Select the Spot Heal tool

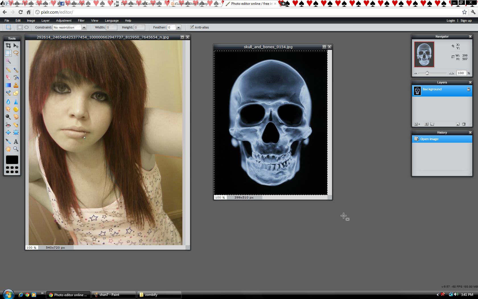[x=16, y=125]
